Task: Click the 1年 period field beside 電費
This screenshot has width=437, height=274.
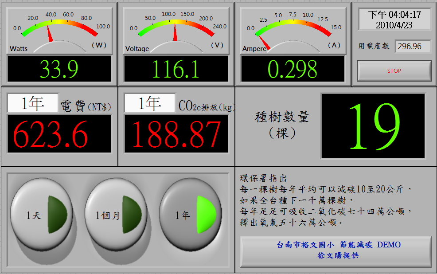Action: pos(33,103)
